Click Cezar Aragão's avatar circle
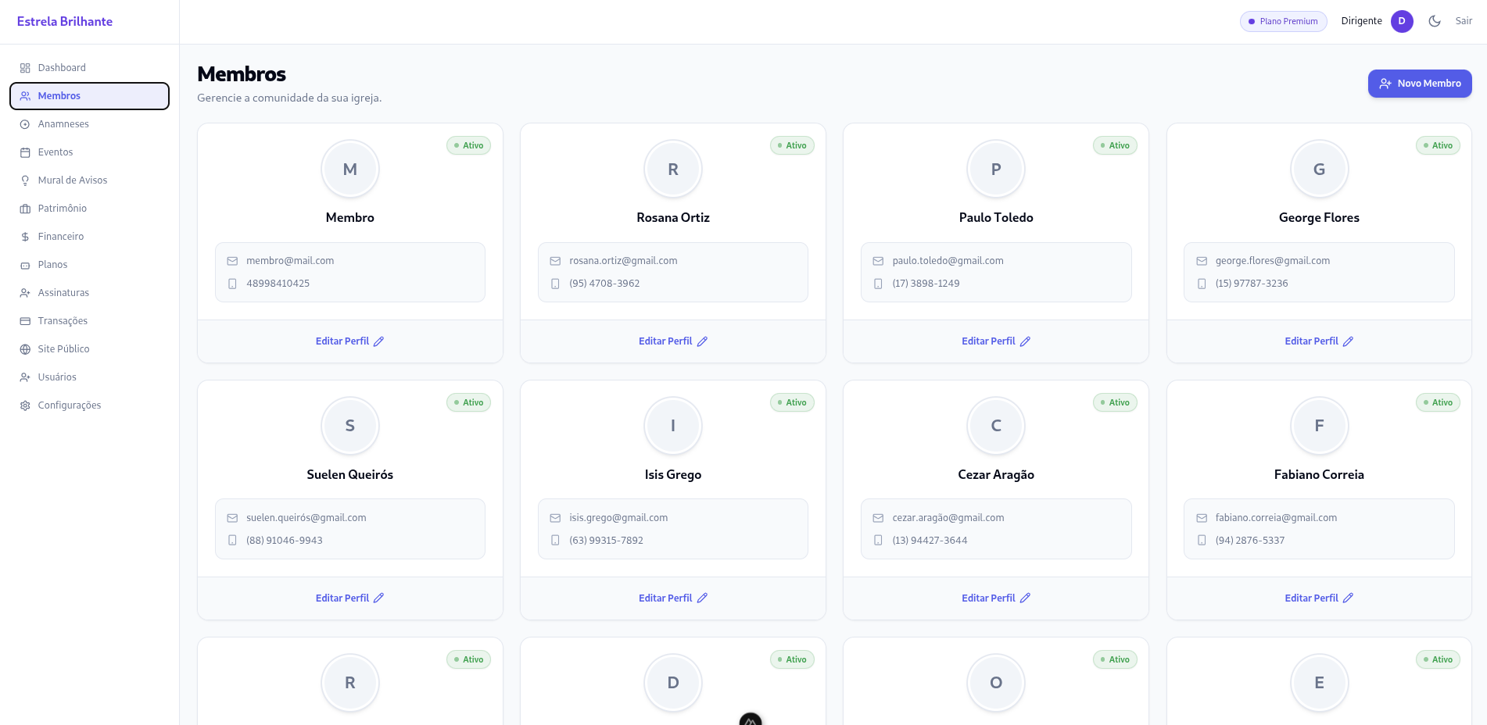The image size is (1487, 725). point(996,426)
